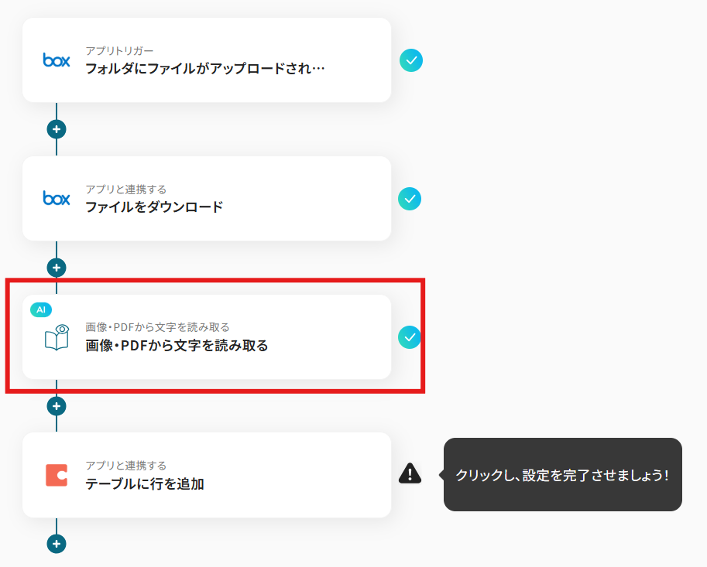
Task: Click the Box logo on the file download card
Action: coord(57,198)
